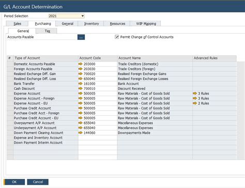Click the OK button

[14, 182]
